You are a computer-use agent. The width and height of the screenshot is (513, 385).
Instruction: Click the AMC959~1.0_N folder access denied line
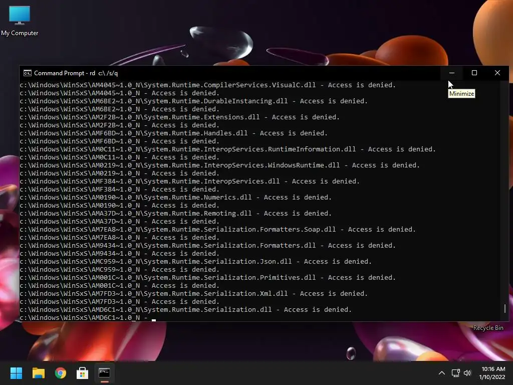[120, 269]
